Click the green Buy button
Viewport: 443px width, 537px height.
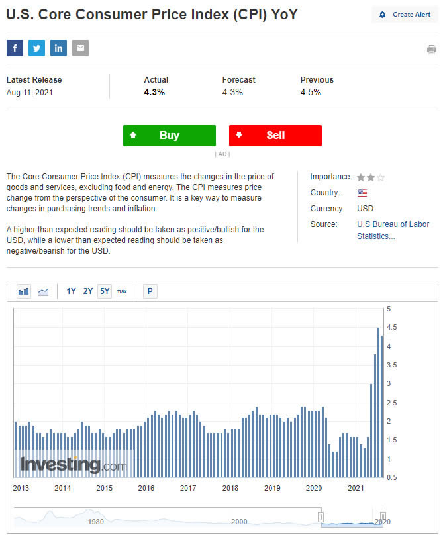pos(170,135)
